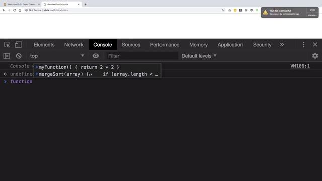Open DevTools three-dot customize menu
Viewport: 322px width, 181px height.
[304, 45]
